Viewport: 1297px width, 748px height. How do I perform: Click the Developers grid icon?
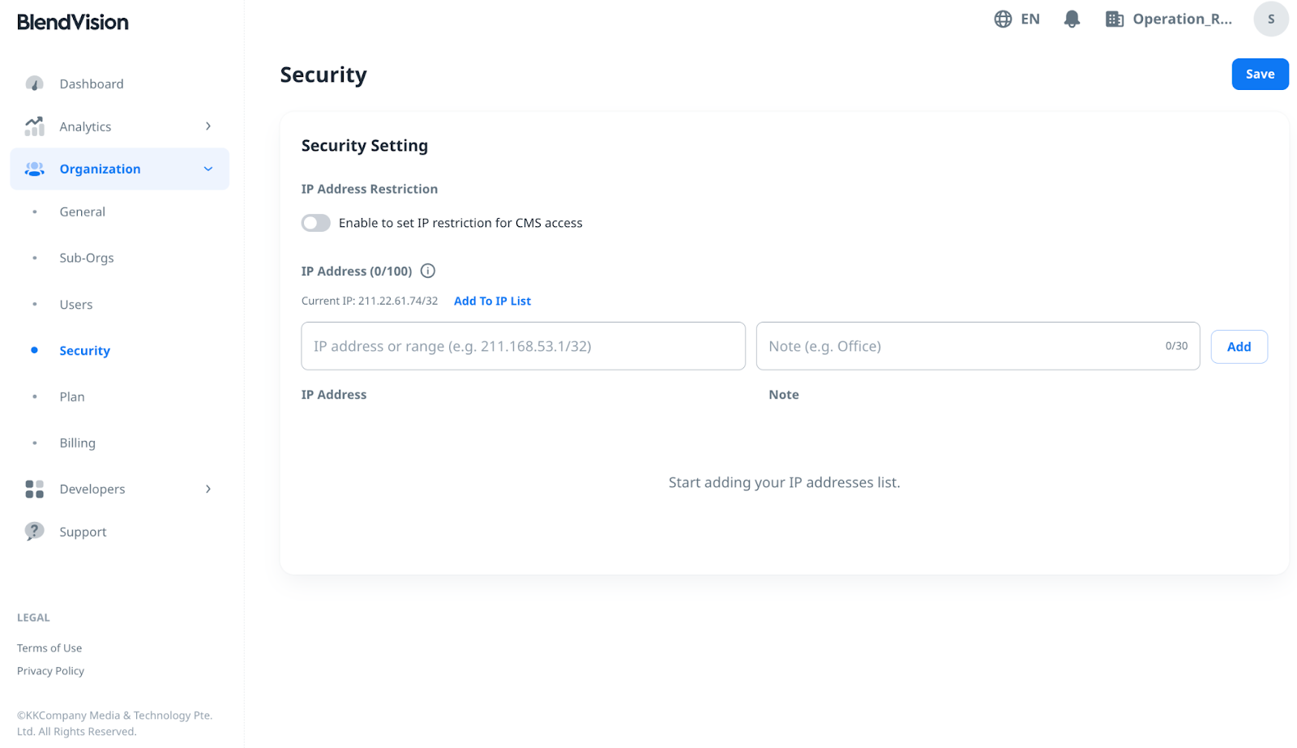[x=34, y=489]
